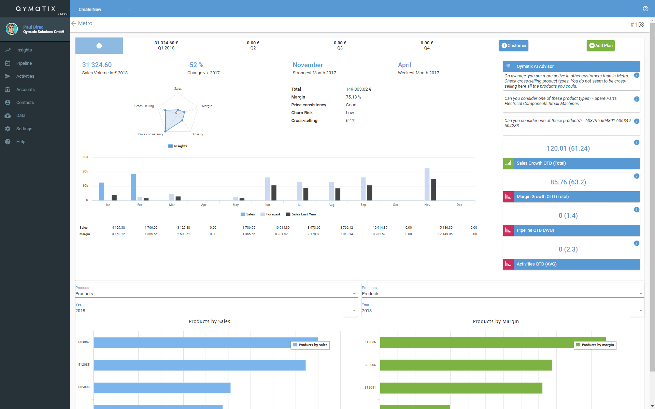Click the 603087 bar in Products by Sales
The width and height of the screenshot is (655, 409).
click(206, 343)
